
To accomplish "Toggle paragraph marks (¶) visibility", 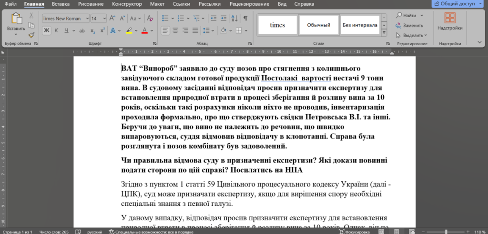I will [x=245, y=19].
